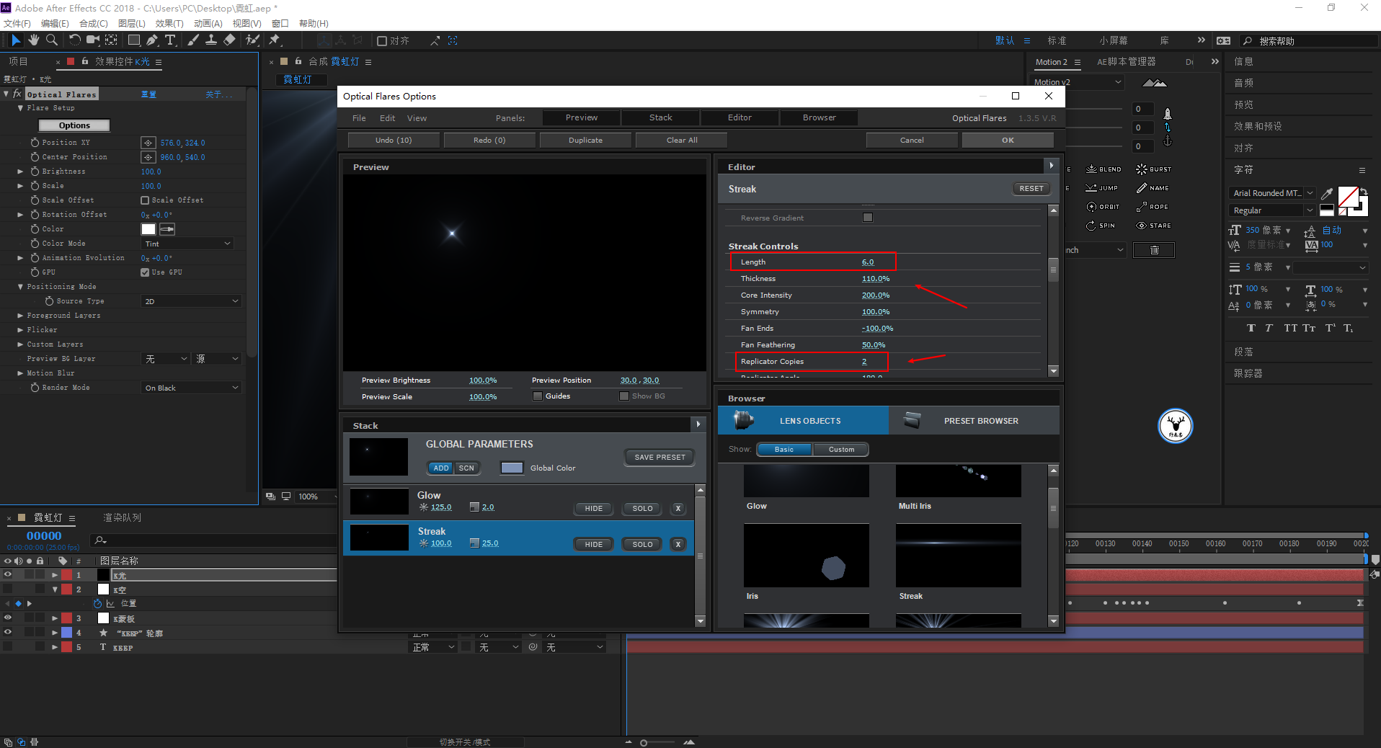
Task: Click the Motion 2 ORBIT icon
Action: (x=1103, y=207)
